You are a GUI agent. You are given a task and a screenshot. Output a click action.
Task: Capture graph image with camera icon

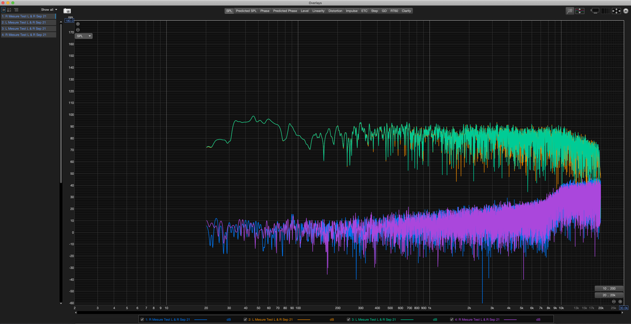point(67,11)
